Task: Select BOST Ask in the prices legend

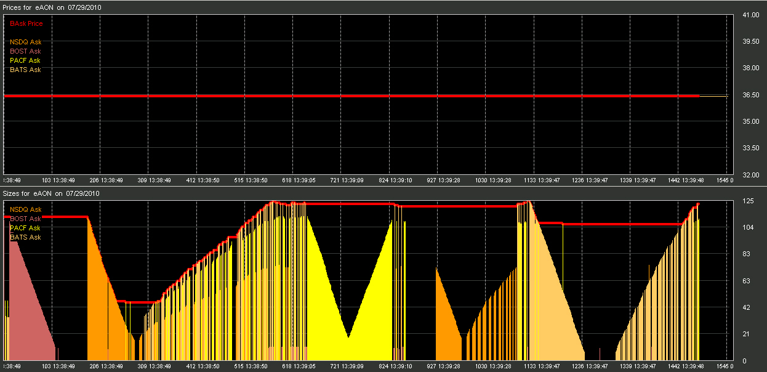Action: click(25, 51)
